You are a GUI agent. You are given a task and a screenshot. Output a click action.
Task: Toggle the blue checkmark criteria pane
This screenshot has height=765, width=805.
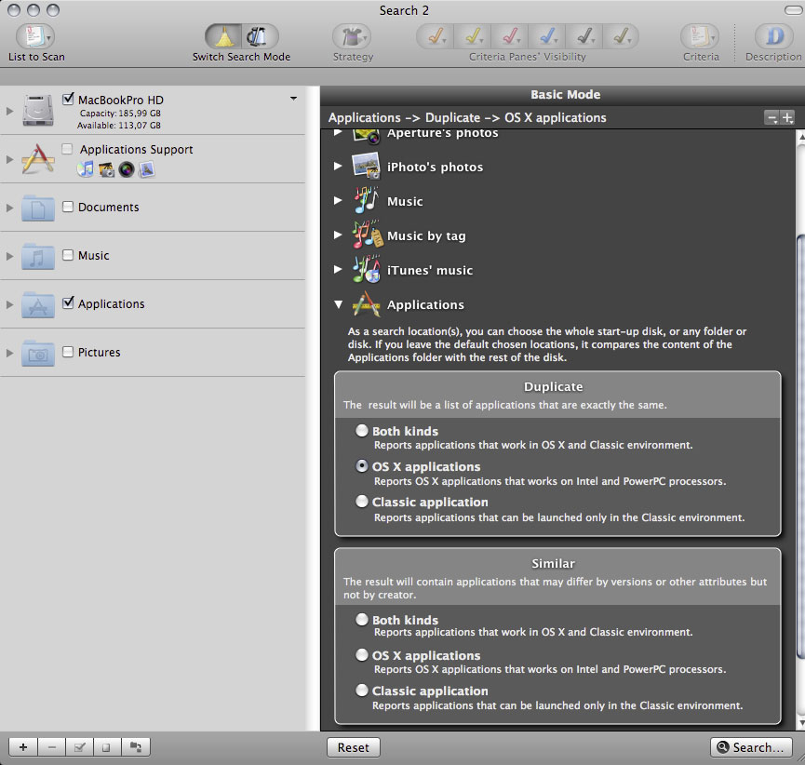tap(547, 36)
